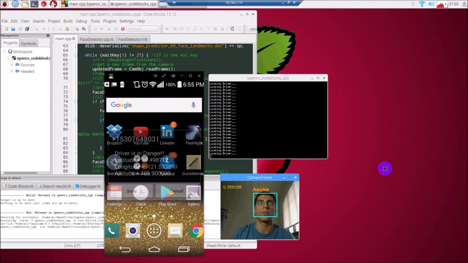This screenshot has width=468, height=263.
Task: Toggle the code fold marker at line 65
Action: tap(75, 55)
